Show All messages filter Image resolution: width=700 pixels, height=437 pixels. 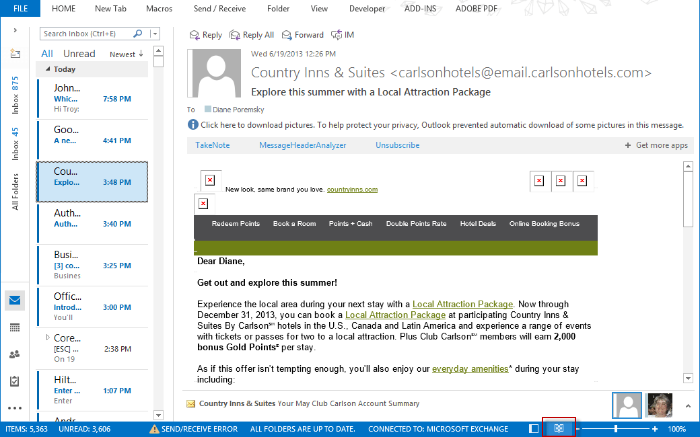(47, 54)
